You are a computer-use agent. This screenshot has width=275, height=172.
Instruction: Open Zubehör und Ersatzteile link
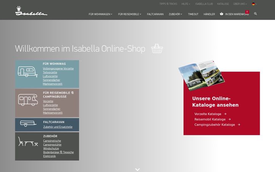[x=58, y=127]
